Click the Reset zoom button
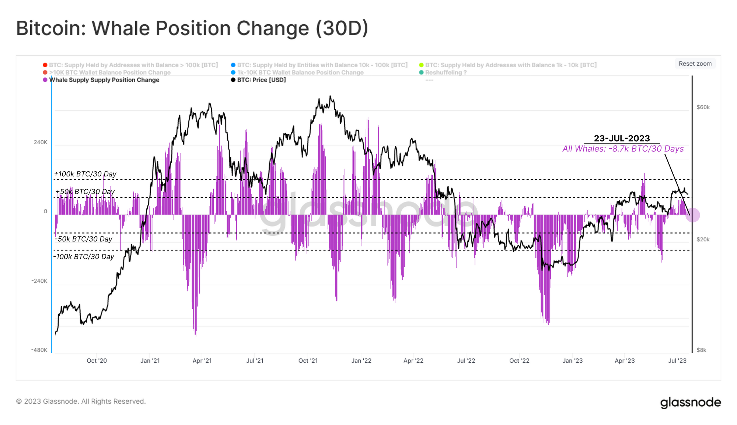737x425 pixels. (x=695, y=63)
